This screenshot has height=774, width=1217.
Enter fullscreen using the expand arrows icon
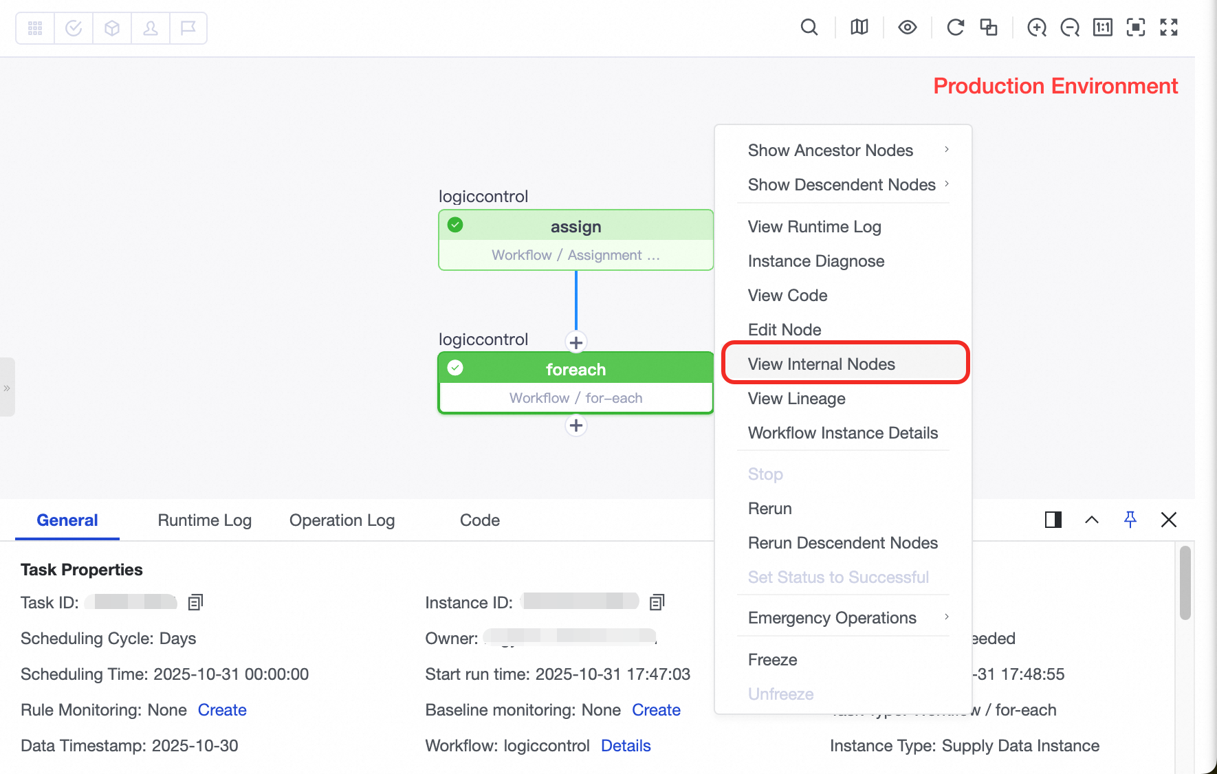[x=1169, y=27]
